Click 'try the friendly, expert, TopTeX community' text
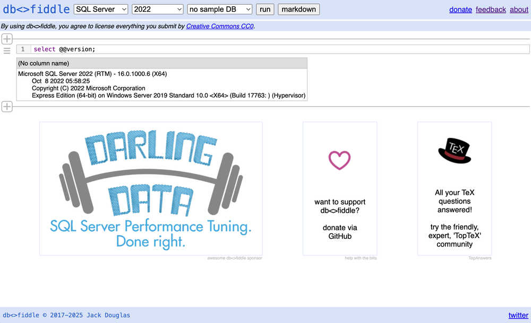Image resolution: width=531 pixels, height=323 pixels. (x=455, y=235)
